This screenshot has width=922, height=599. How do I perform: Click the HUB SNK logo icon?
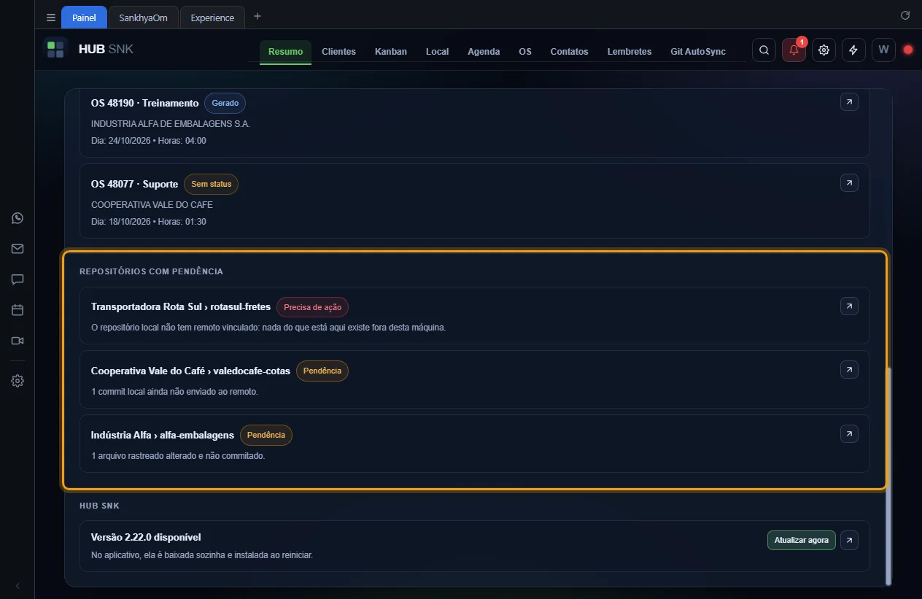coord(55,50)
